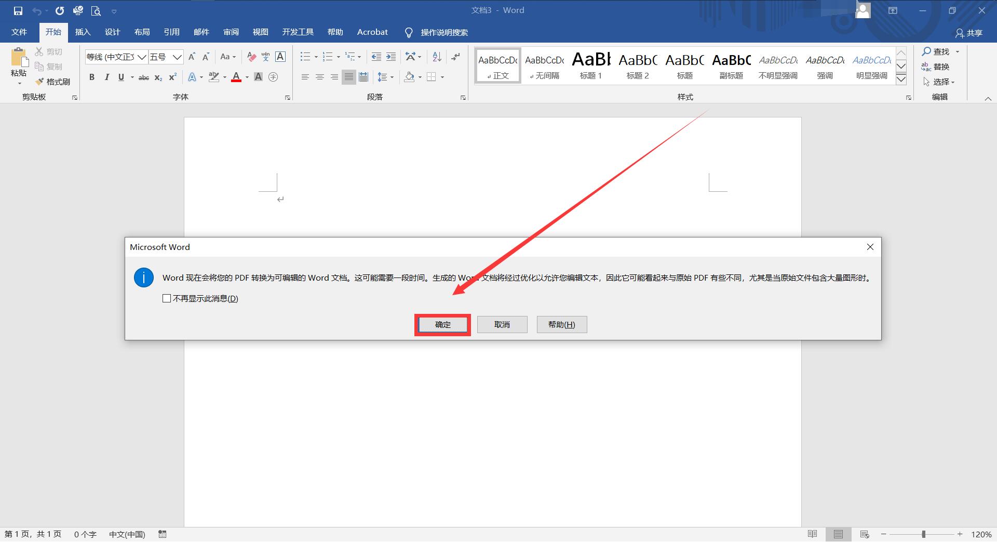Toggle bullet list formatting
The image size is (997, 542).
click(306, 57)
